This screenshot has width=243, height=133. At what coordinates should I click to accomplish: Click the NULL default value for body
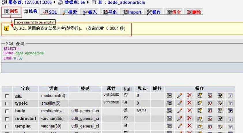(x=142, y=111)
